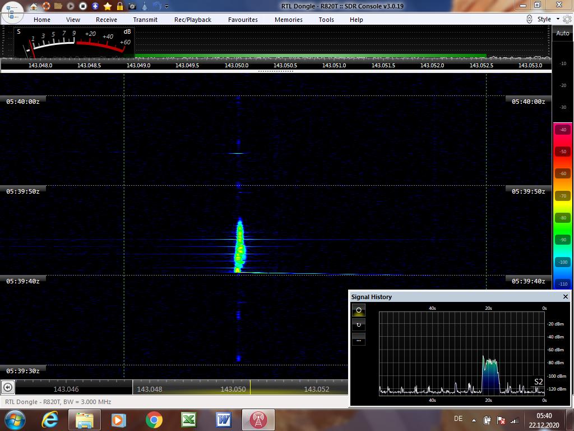Screen dimensions: 574x431
Task: Click the -80 green level on color scale
Action: [x=563, y=218]
